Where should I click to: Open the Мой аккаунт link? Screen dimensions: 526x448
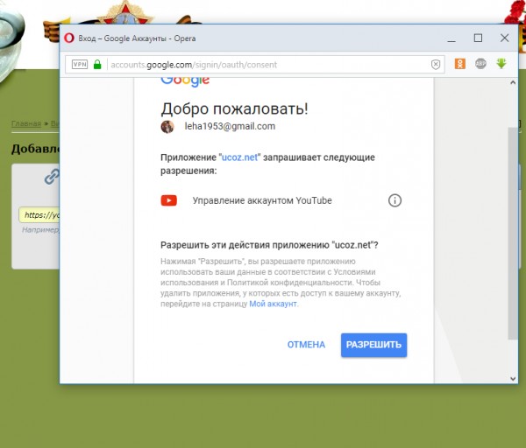coord(273,304)
